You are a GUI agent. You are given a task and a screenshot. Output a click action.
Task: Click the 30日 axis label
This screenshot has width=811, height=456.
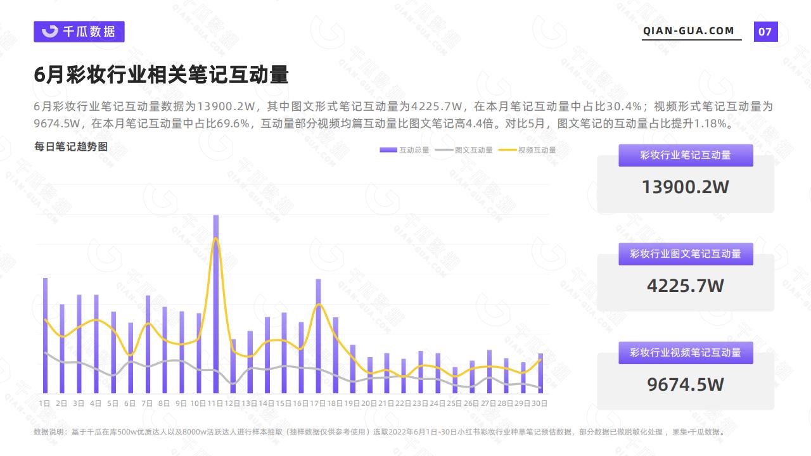540,403
